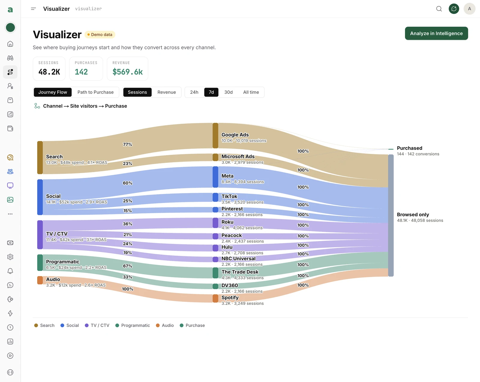Screen dimensions: 480x382
Task: Open the cash banknote sidebar icon
Action: tap(10, 243)
